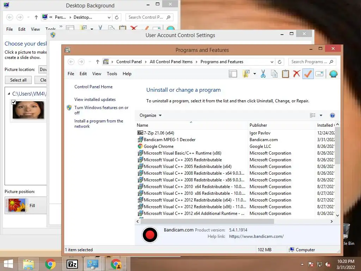Open the View menu in Programs and Features
Screen dimensions: 361x271
click(x=97, y=74)
